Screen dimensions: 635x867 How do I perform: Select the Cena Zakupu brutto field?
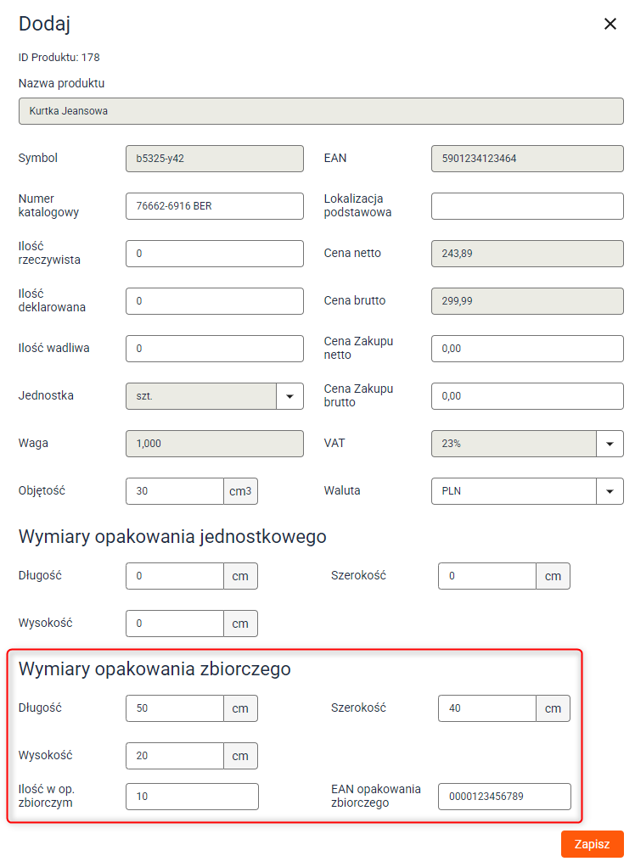tap(527, 396)
